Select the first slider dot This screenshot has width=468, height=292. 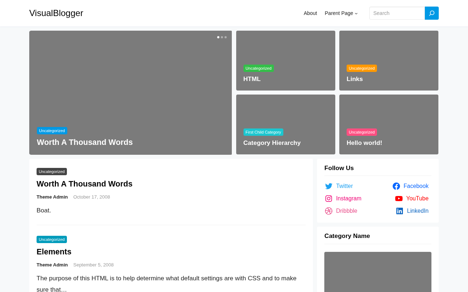pos(218,37)
